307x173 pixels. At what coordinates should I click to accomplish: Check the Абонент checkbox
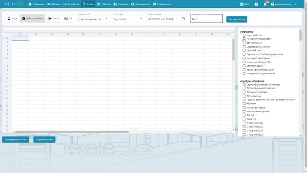pos(244,104)
